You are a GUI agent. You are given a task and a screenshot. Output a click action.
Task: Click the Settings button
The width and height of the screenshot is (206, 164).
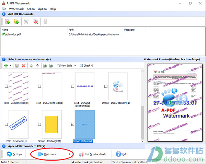[14, 154]
